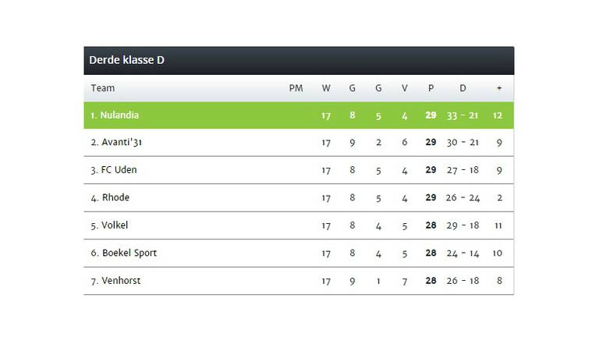Click the V column header
Image resolution: width=599 pixels, height=337 pixels.
[x=405, y=88]
